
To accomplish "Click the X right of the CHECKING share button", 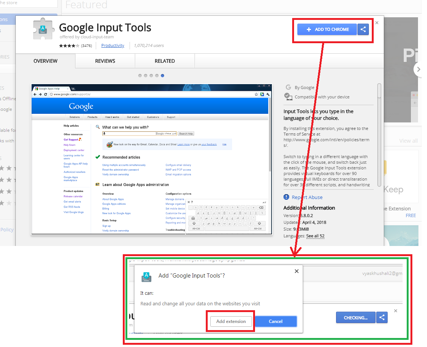I will tap(396, 311).
